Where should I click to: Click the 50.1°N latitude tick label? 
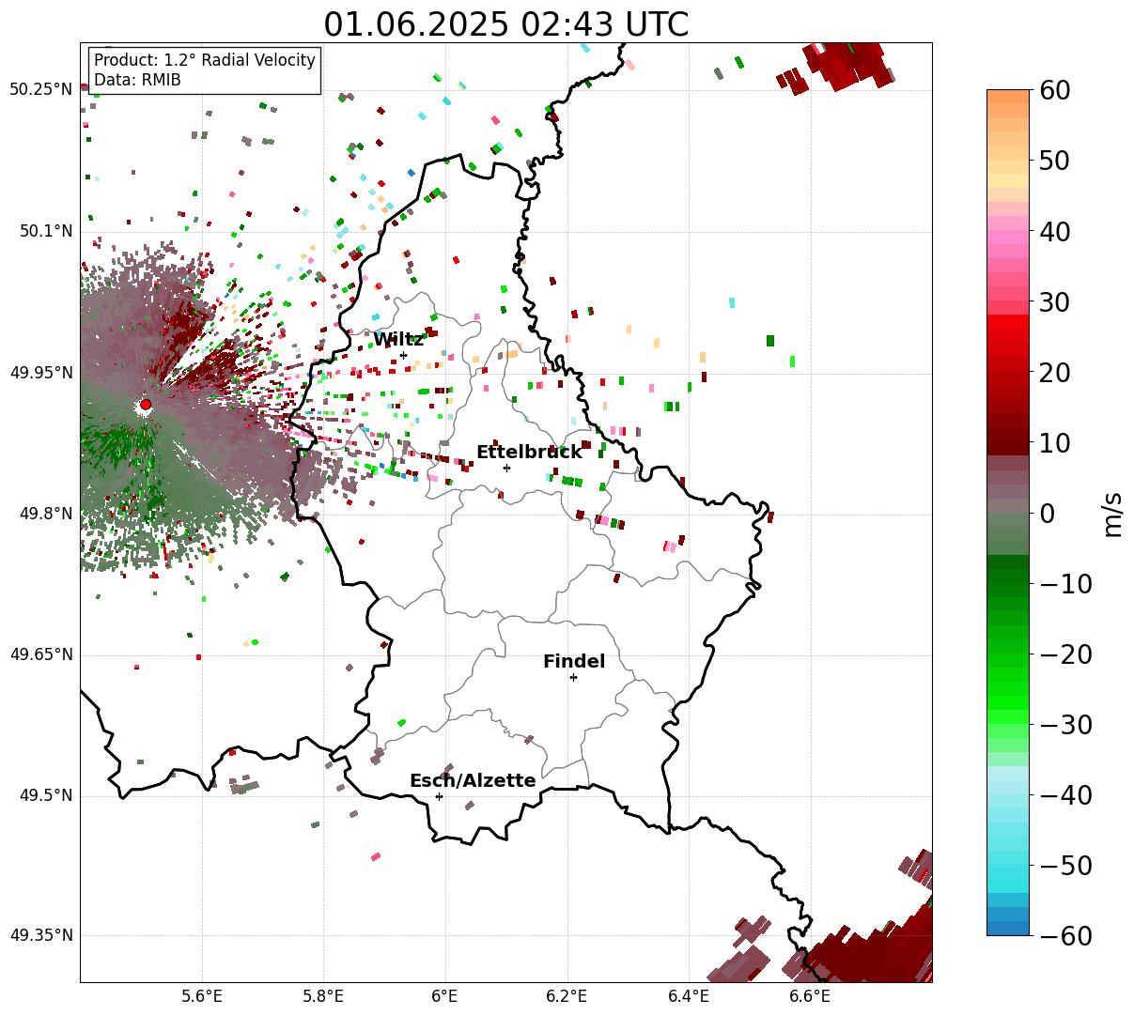tap(45, 231)
